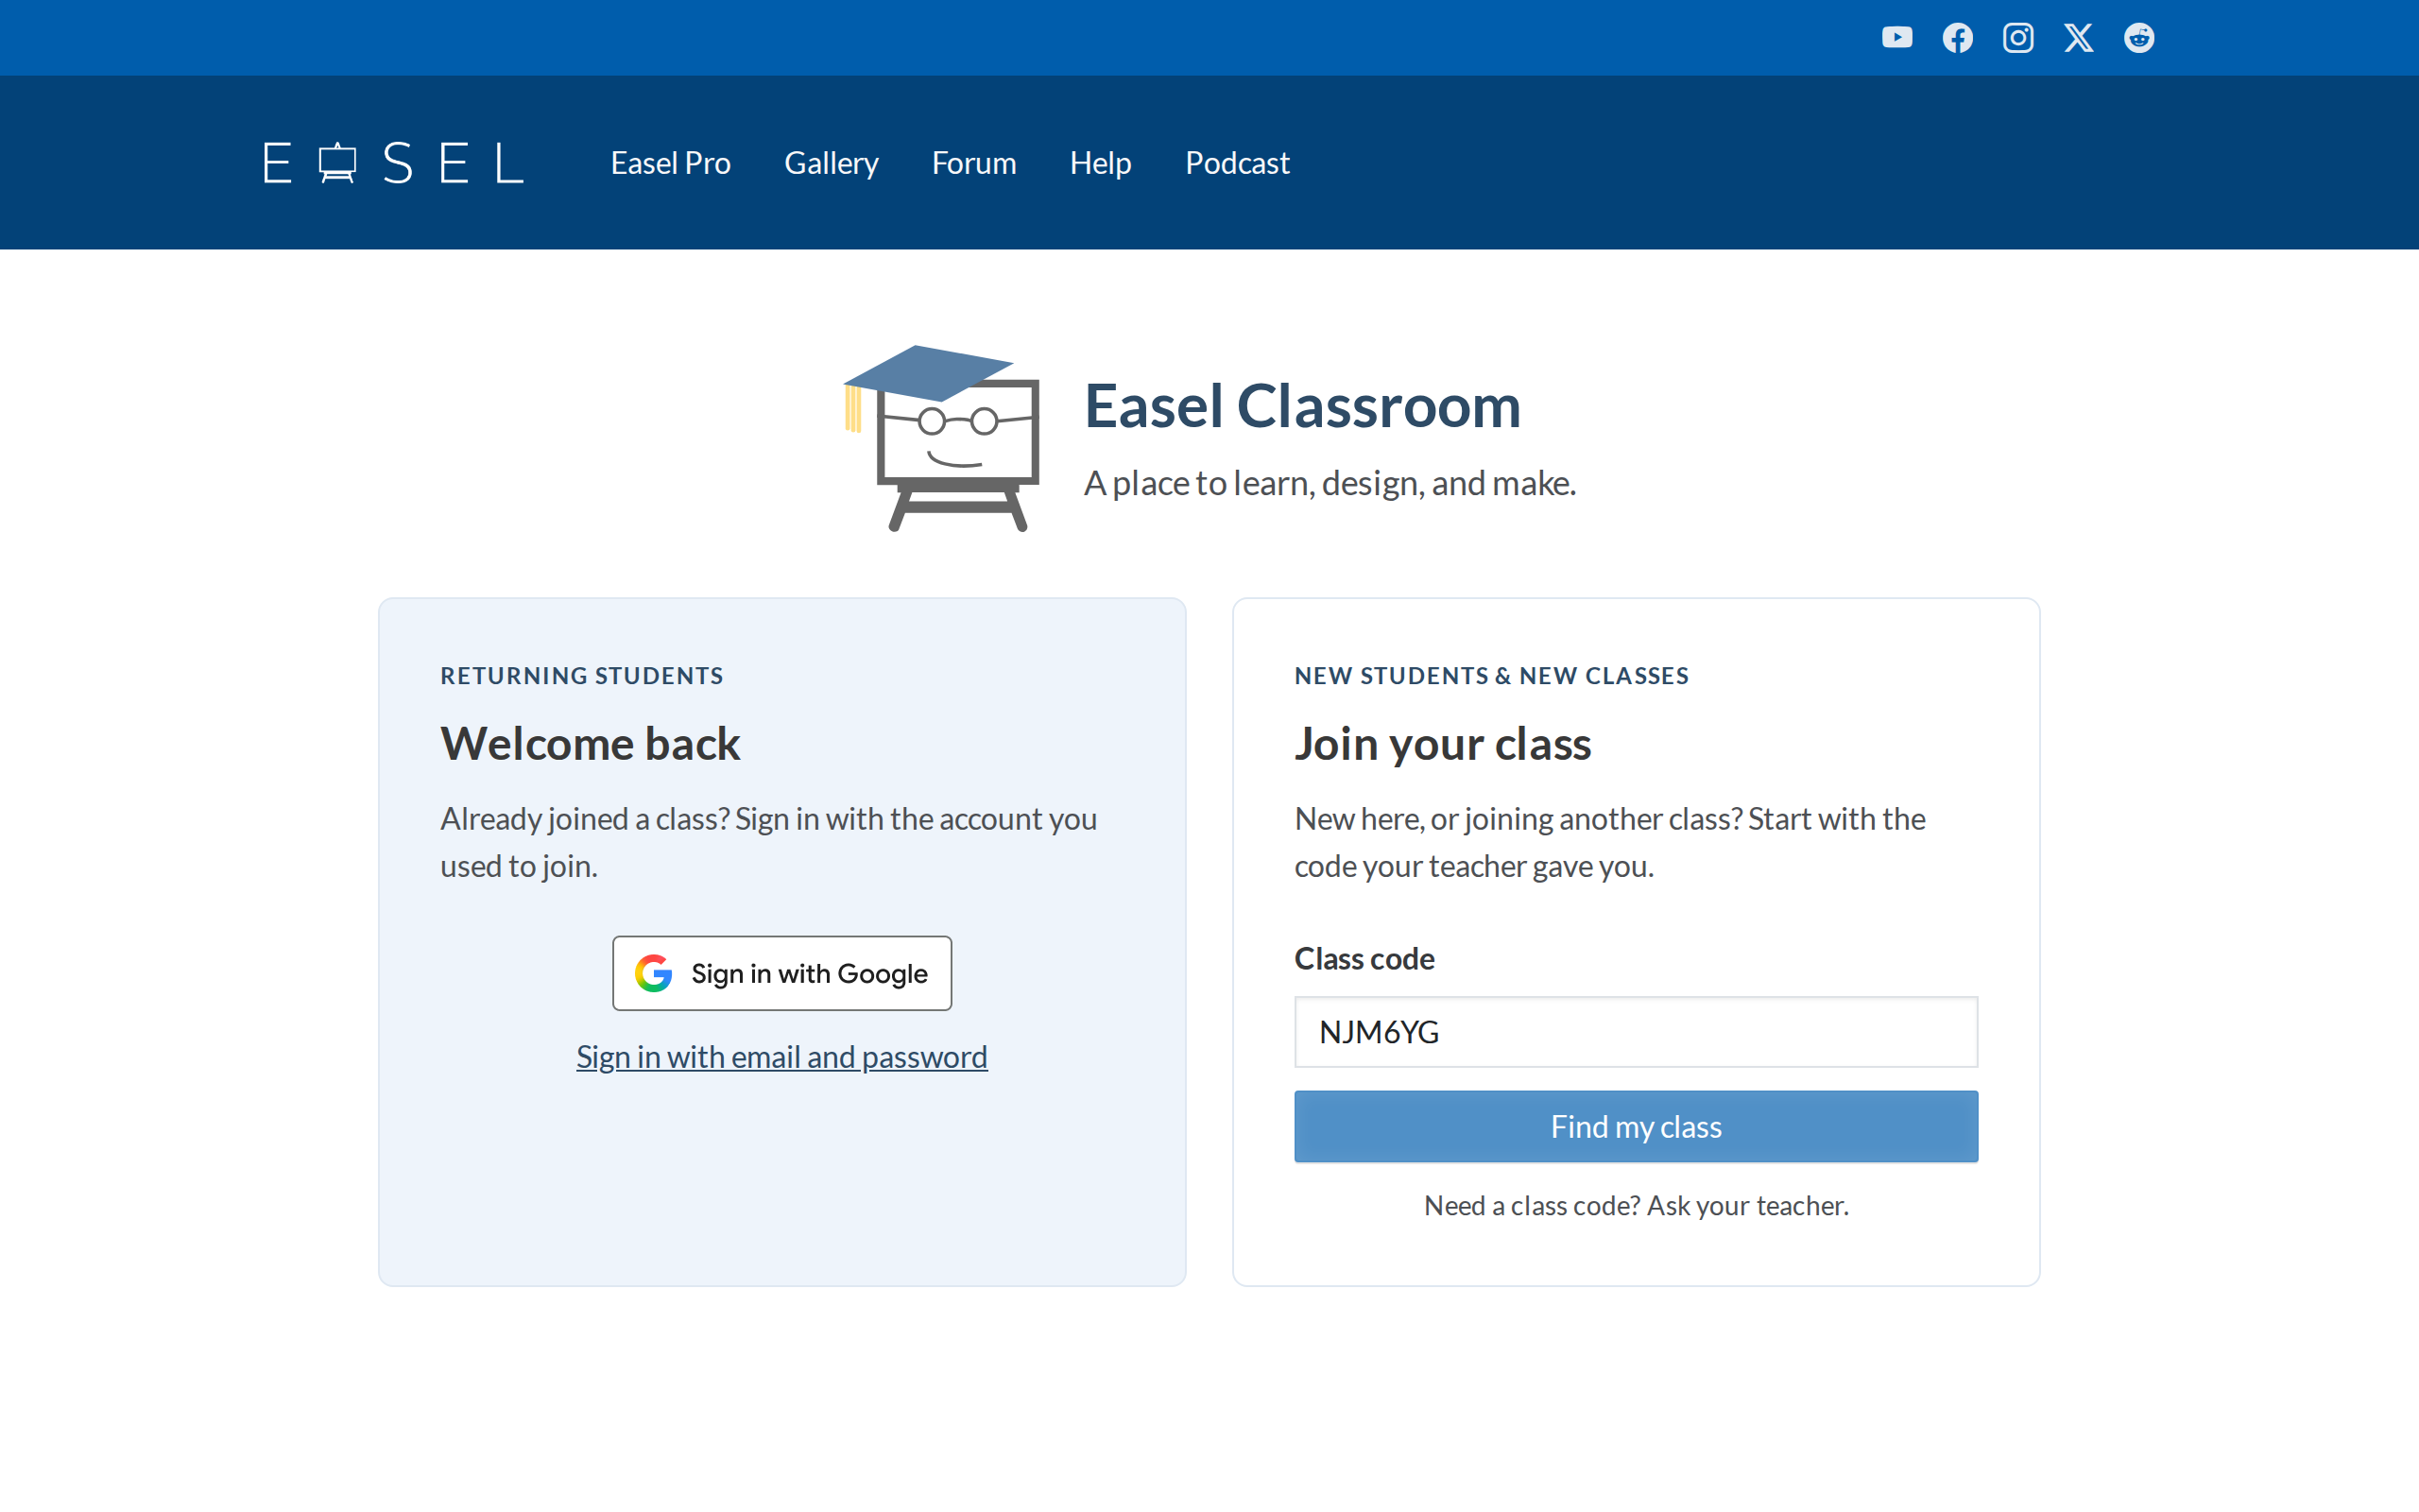Visit the Podcast page
The height and width of the screenshot is (1512, 2419).
click(1238, 163)
